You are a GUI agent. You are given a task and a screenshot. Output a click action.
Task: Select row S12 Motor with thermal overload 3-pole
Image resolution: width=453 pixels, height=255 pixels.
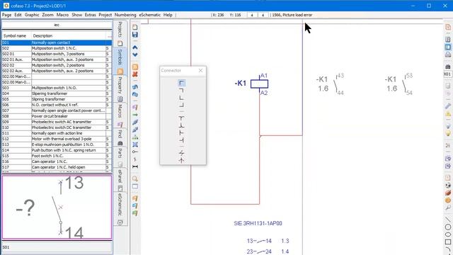(x=57, y=139)
